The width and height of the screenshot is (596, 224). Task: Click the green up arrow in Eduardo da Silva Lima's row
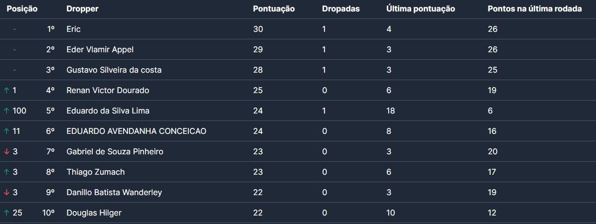[6, 111]
